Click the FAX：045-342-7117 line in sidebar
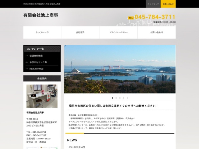This screenshot has height=149, width=199. click(36, 135)
